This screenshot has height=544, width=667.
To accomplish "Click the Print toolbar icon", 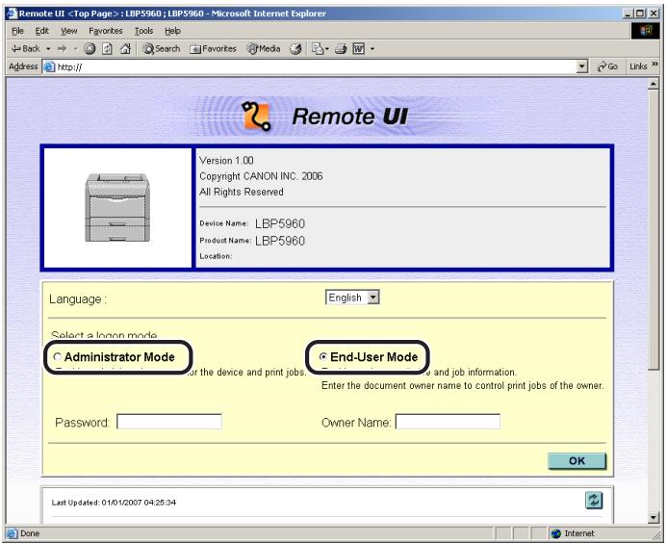I will 341,49.
